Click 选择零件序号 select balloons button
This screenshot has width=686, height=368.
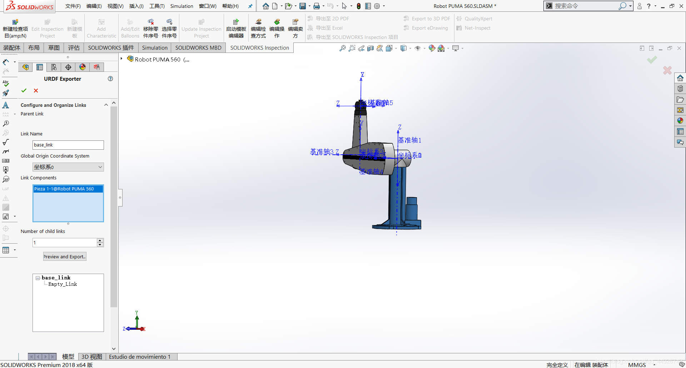pyautogui.click(x=169, y=29)
